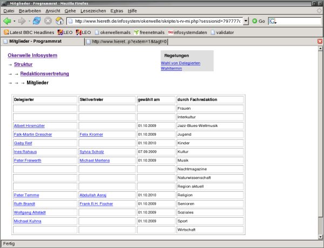Screen dimensions: 324x248
Task: Follow the Okerwelle Infosystem link
Action: (32, 56)
